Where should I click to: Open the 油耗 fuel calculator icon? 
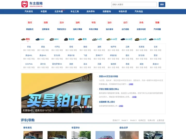click(78, 22)
